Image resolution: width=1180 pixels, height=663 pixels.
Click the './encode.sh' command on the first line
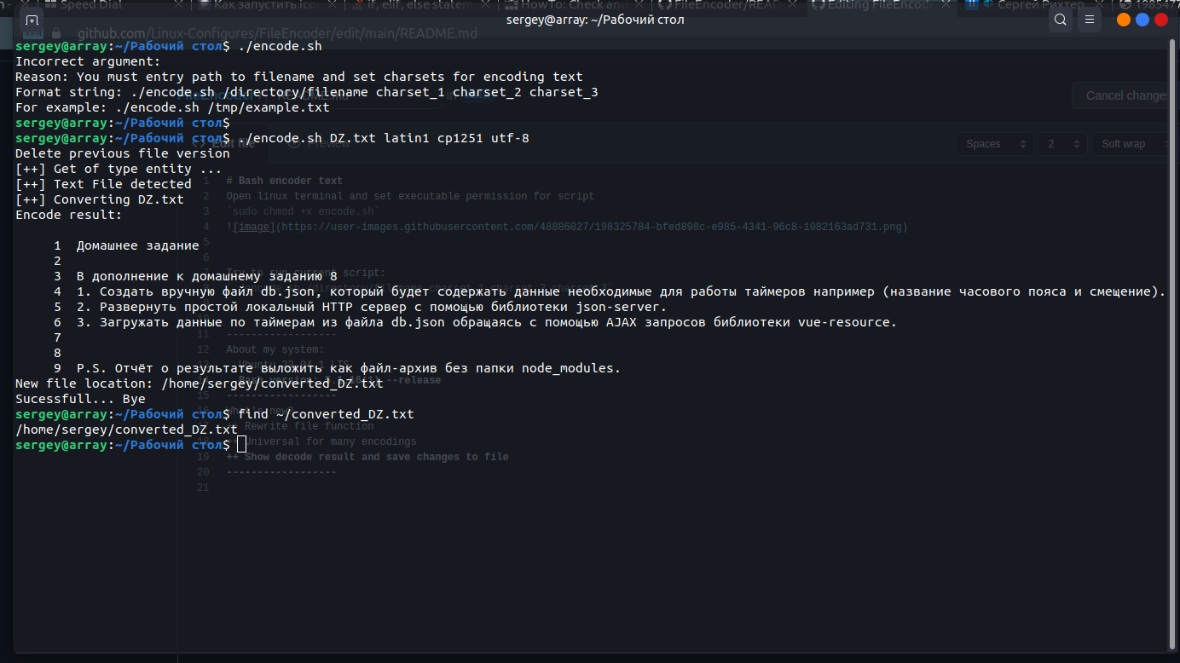(280, 46)
